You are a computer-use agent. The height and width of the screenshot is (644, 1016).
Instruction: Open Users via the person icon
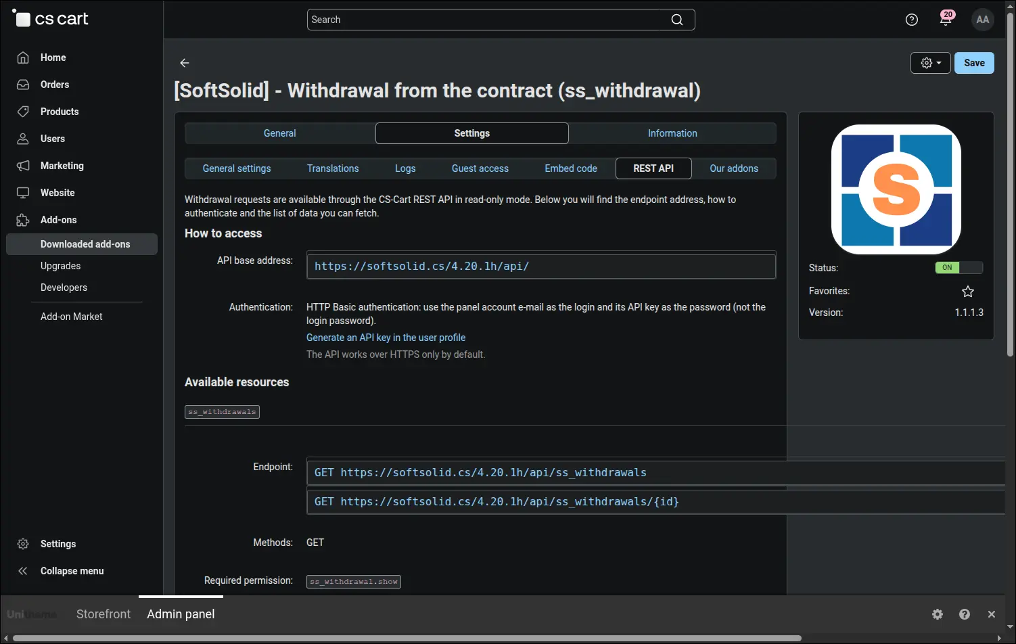(23, 139)
